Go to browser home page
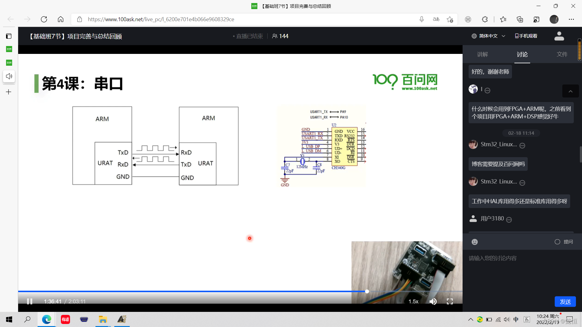The height and width of the screenshot is (327, 582). point(61,19)
